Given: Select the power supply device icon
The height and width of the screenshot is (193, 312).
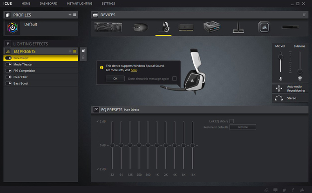Looking at the screenshot, I should (212, 27).
